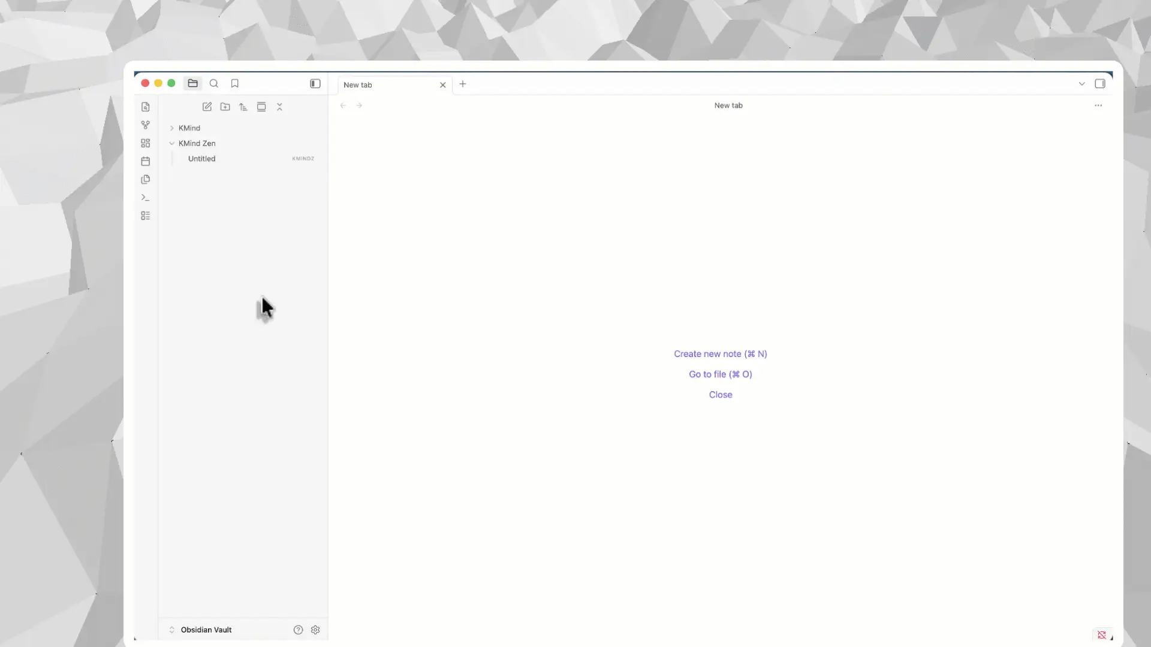The width and height of the screenshot is (1151, 647).
Task: Collapse all folders icon
Action: 279,107
